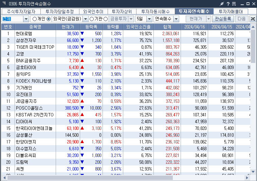The image size is (257, 181).
Task: Select the 한국타이어앤테크놀 stock name
Action: 34,129
